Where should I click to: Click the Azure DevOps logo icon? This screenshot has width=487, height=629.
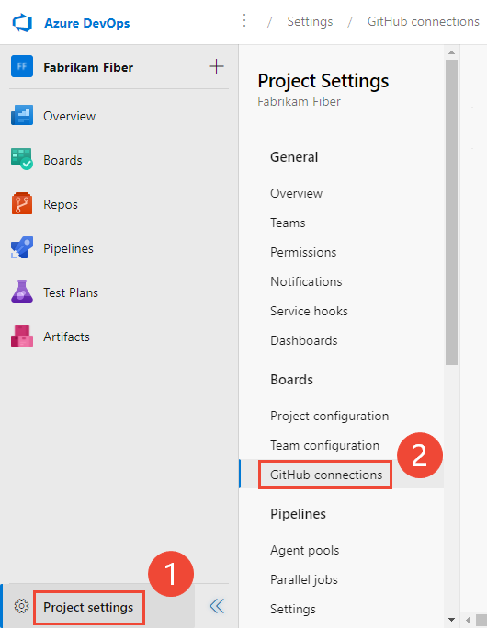[x=22, y=23]
